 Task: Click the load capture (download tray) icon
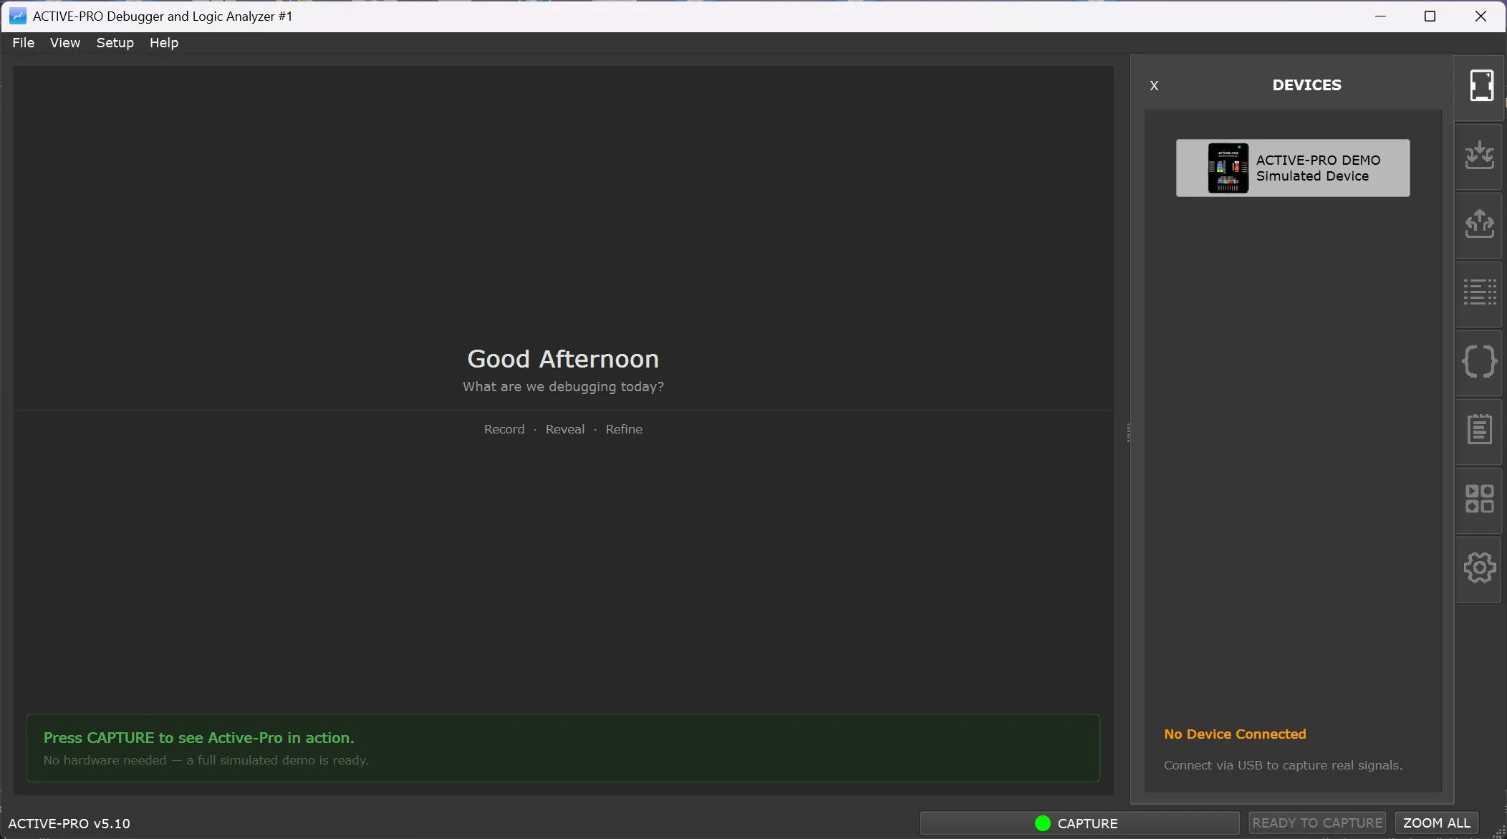(1479, 155)
